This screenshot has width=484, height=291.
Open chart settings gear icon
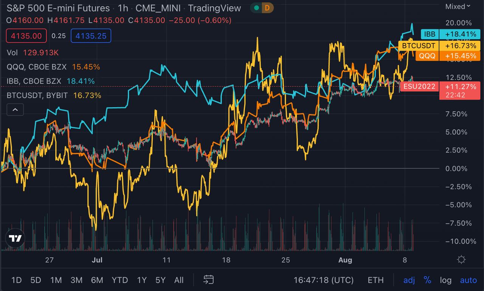pos(461,260)
